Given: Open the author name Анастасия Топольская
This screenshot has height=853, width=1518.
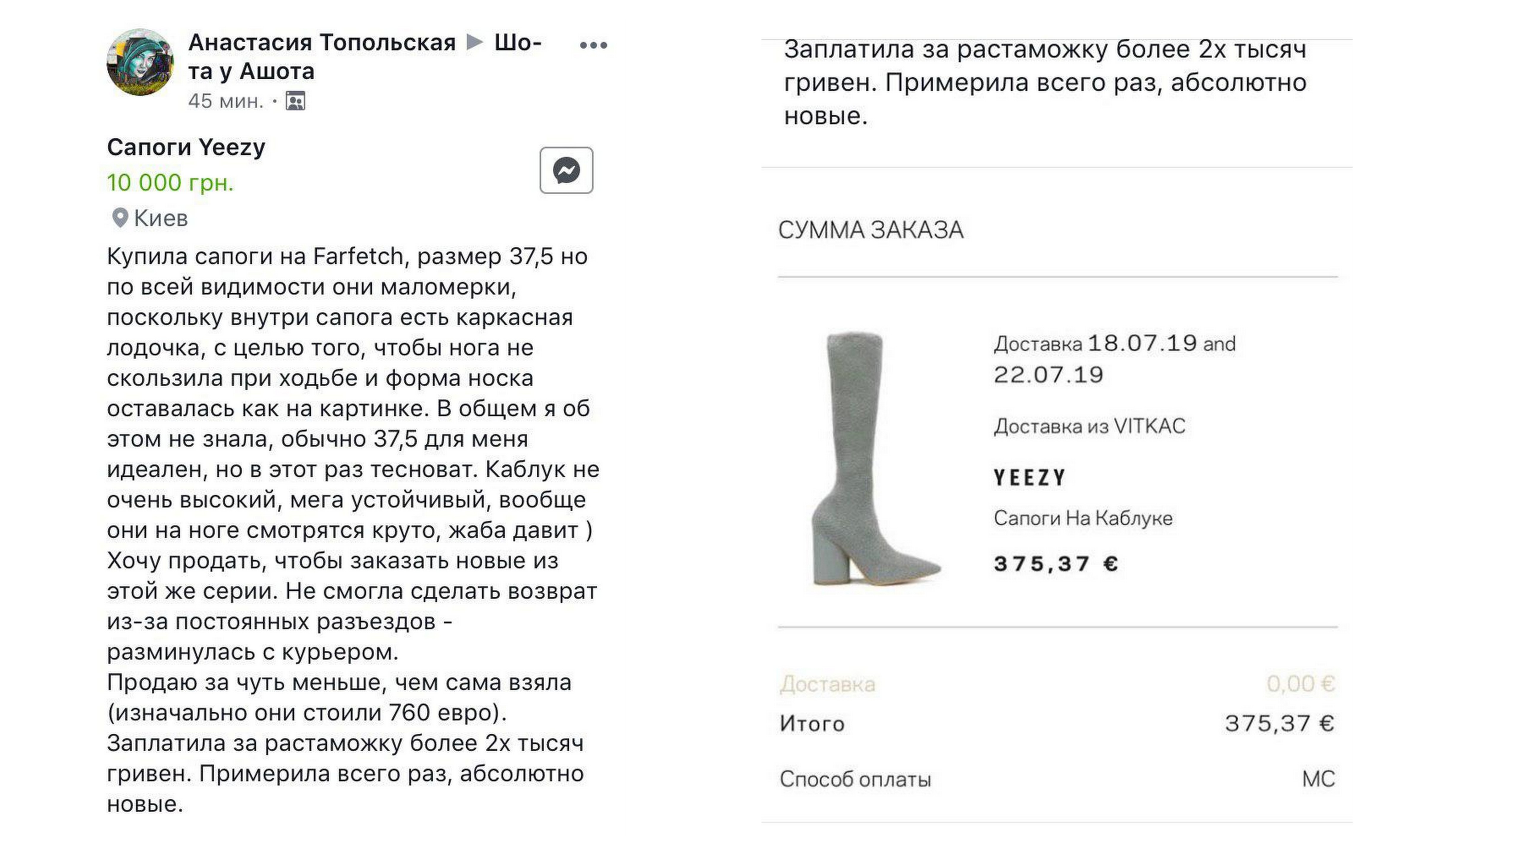Looking at the screenshot, I should pos(322,42).
